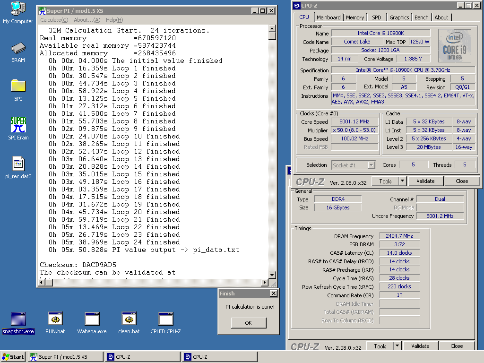Click the Super PI vertical scroll down arrow

(x=272, y=275)
